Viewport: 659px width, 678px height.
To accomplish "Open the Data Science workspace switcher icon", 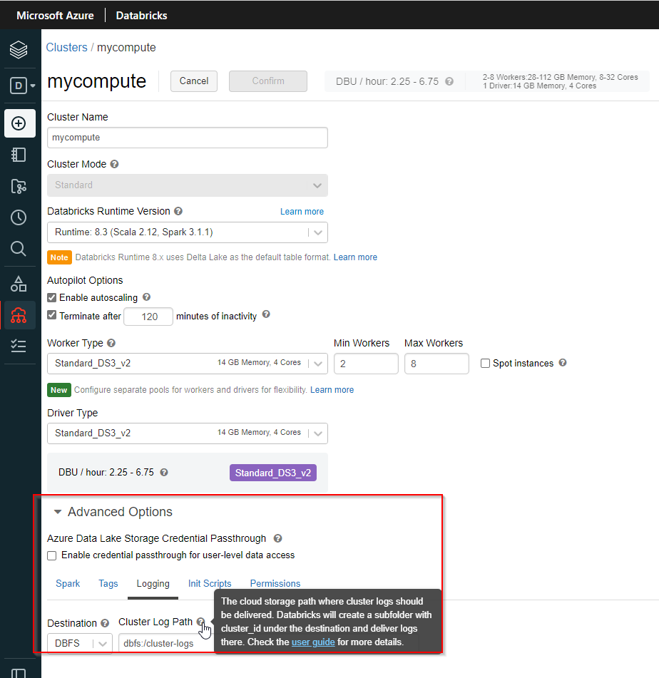I will click(x=22, y=86).
